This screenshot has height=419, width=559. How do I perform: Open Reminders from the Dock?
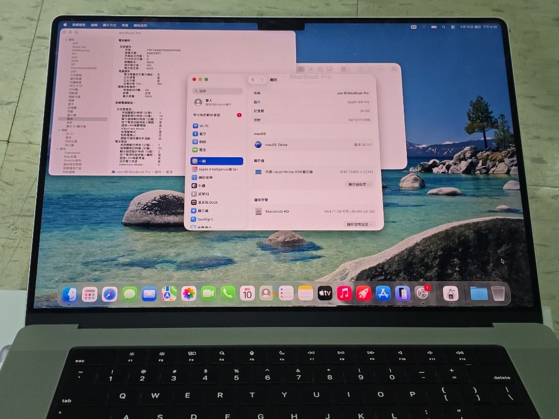pyautogui.click(x=286, y=294)
